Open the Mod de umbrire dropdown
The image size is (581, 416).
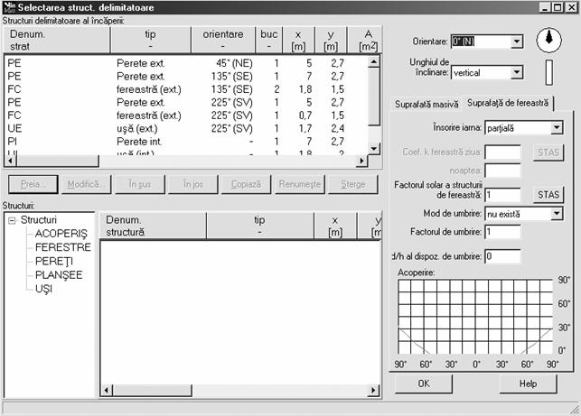pos(556,214)
